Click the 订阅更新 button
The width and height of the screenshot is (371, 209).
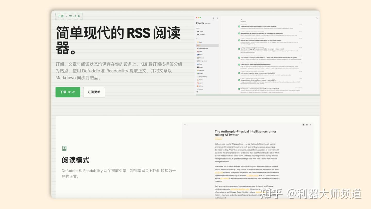pos(94,92)
